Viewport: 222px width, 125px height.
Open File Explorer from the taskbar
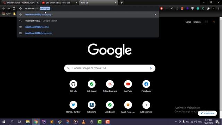[28, 122]
